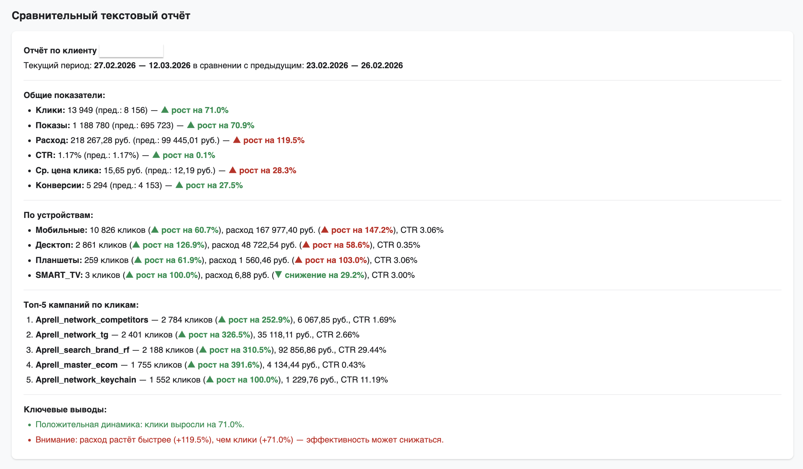The height and width of the screenshot is (469, 803).
Task: Click green arrow next to Aprell_network_tg growth
Action: point(182,334)
